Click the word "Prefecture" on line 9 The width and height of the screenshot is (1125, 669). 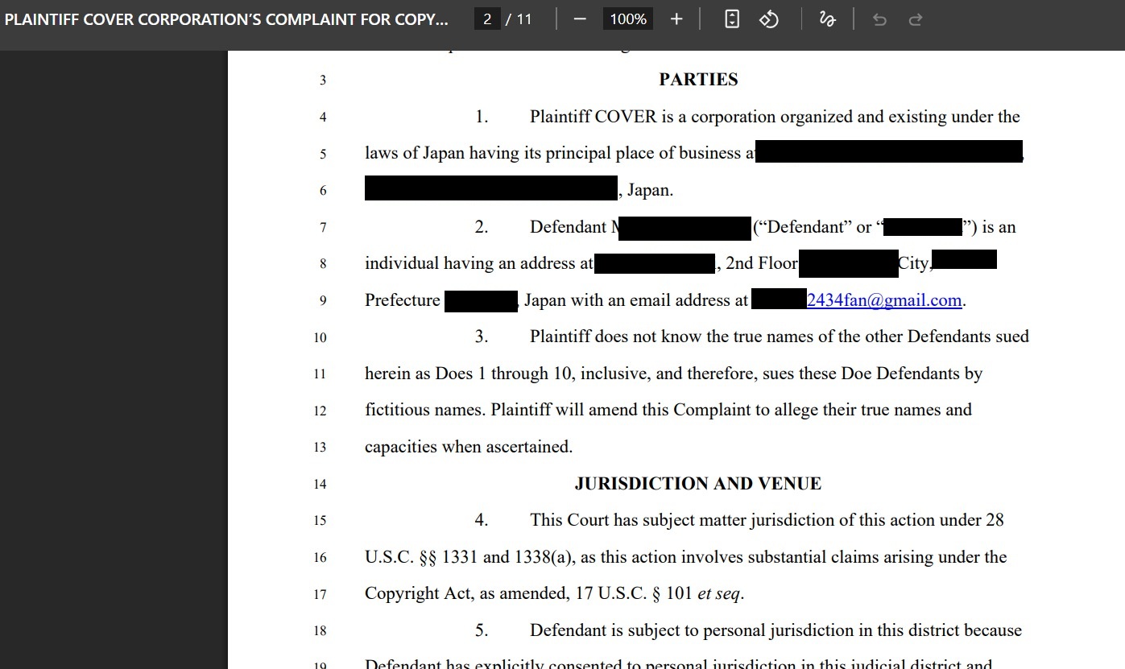pos(403,300)
